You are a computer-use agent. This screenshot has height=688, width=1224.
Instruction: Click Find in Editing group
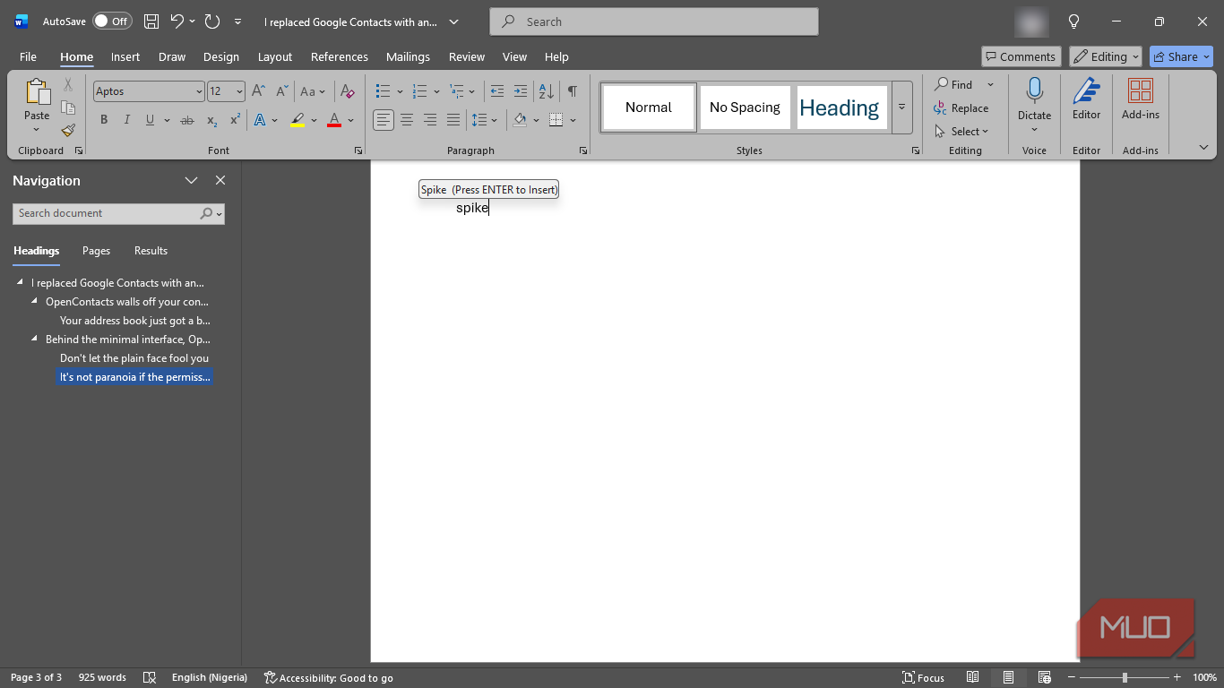click(953, 84)
